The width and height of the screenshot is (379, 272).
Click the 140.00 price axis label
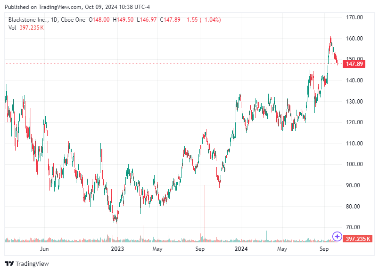tap(354, 80)
